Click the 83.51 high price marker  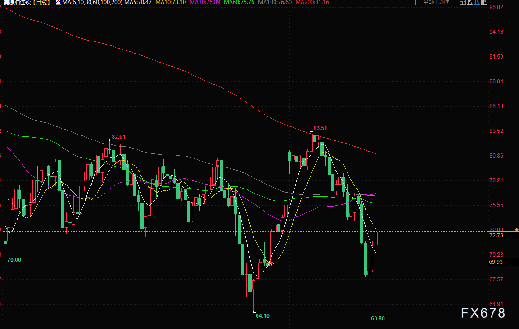coord(320,128)
